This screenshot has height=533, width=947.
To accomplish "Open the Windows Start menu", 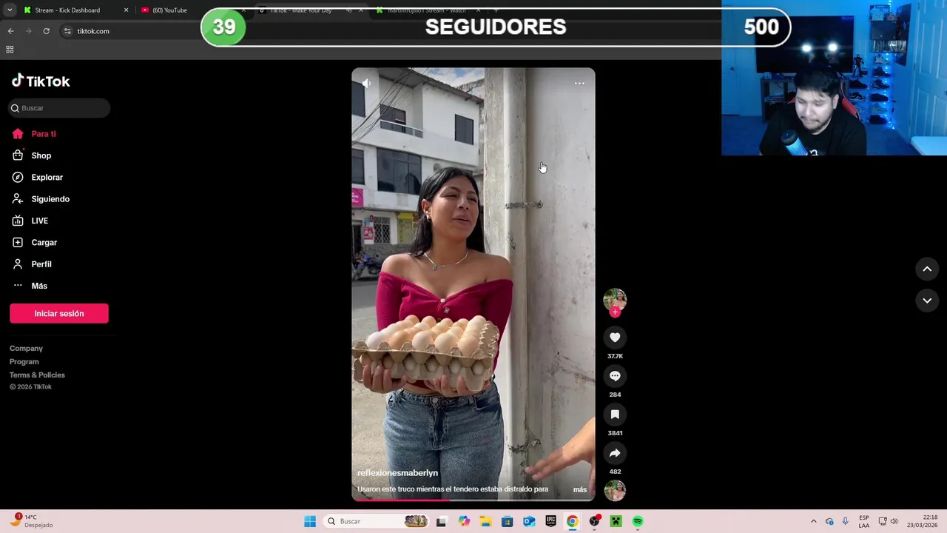I will coord(310,521).
